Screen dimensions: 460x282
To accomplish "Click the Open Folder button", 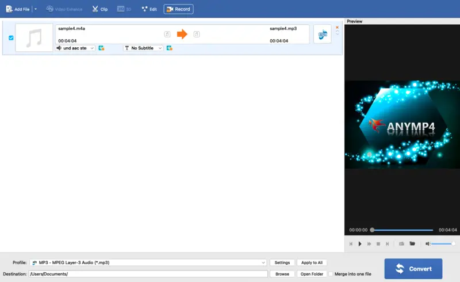I will 312,274.
